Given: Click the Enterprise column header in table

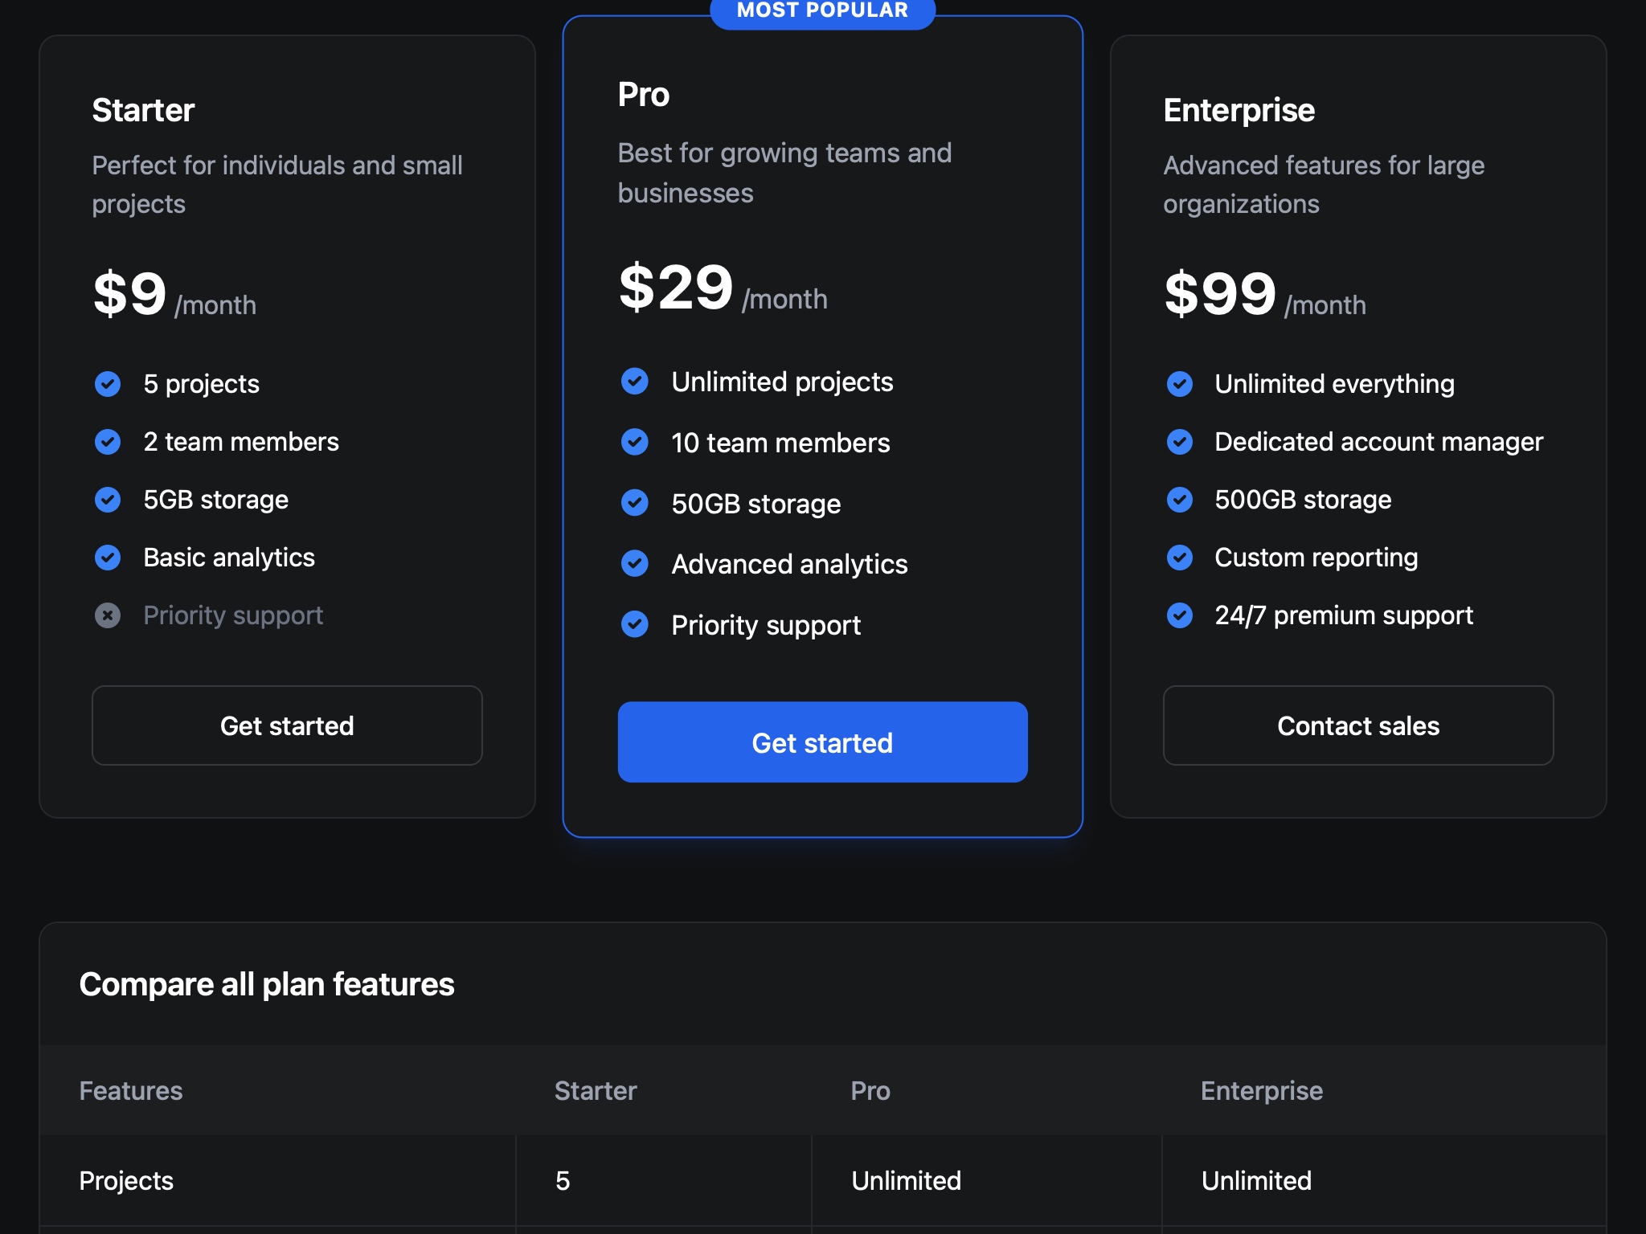Looking at the screenshot, I should click(1262, 1091).
